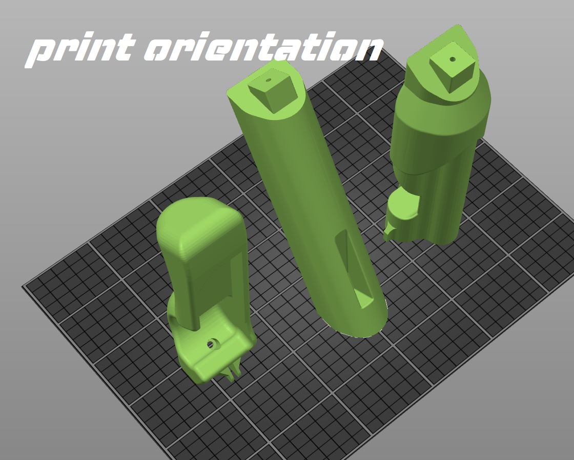The width and height of the screenshot is (574, 460).
Task: Click the left corner of the build plate
Action: click(x=27, y=287)
